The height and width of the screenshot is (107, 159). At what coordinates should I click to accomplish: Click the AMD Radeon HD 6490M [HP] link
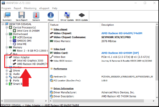point(120,53)
